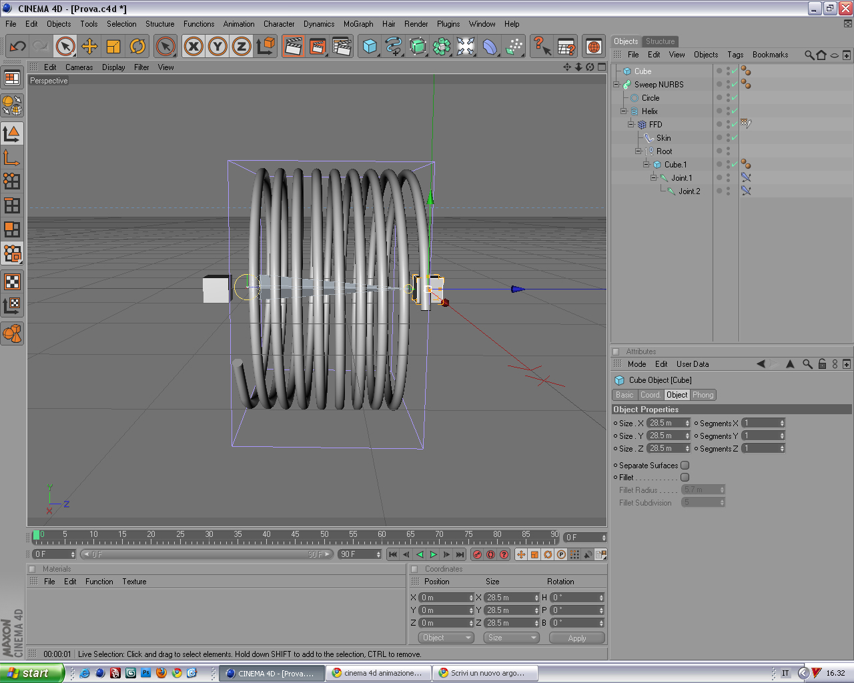Switch to the Coord. tab
The width and height of the screenshot is (854, 683).
(x=650, y=395)
